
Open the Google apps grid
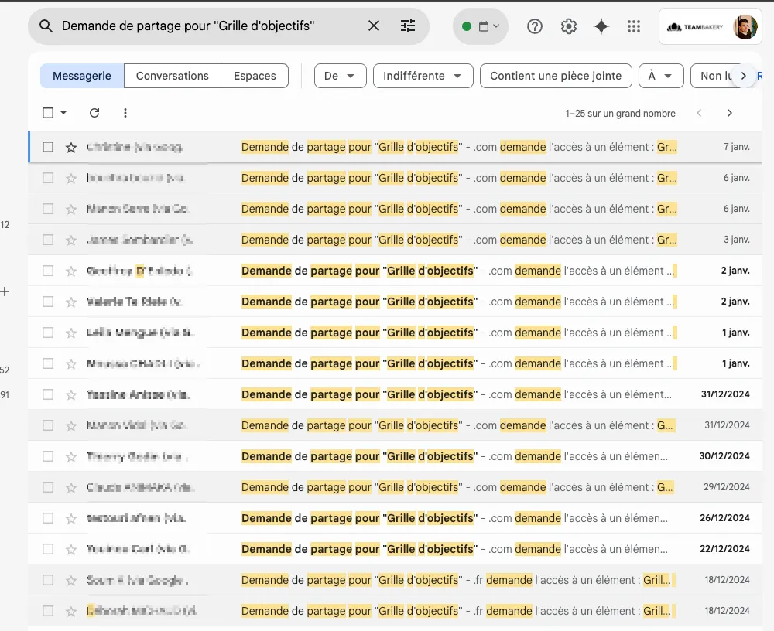coord(634,26)
